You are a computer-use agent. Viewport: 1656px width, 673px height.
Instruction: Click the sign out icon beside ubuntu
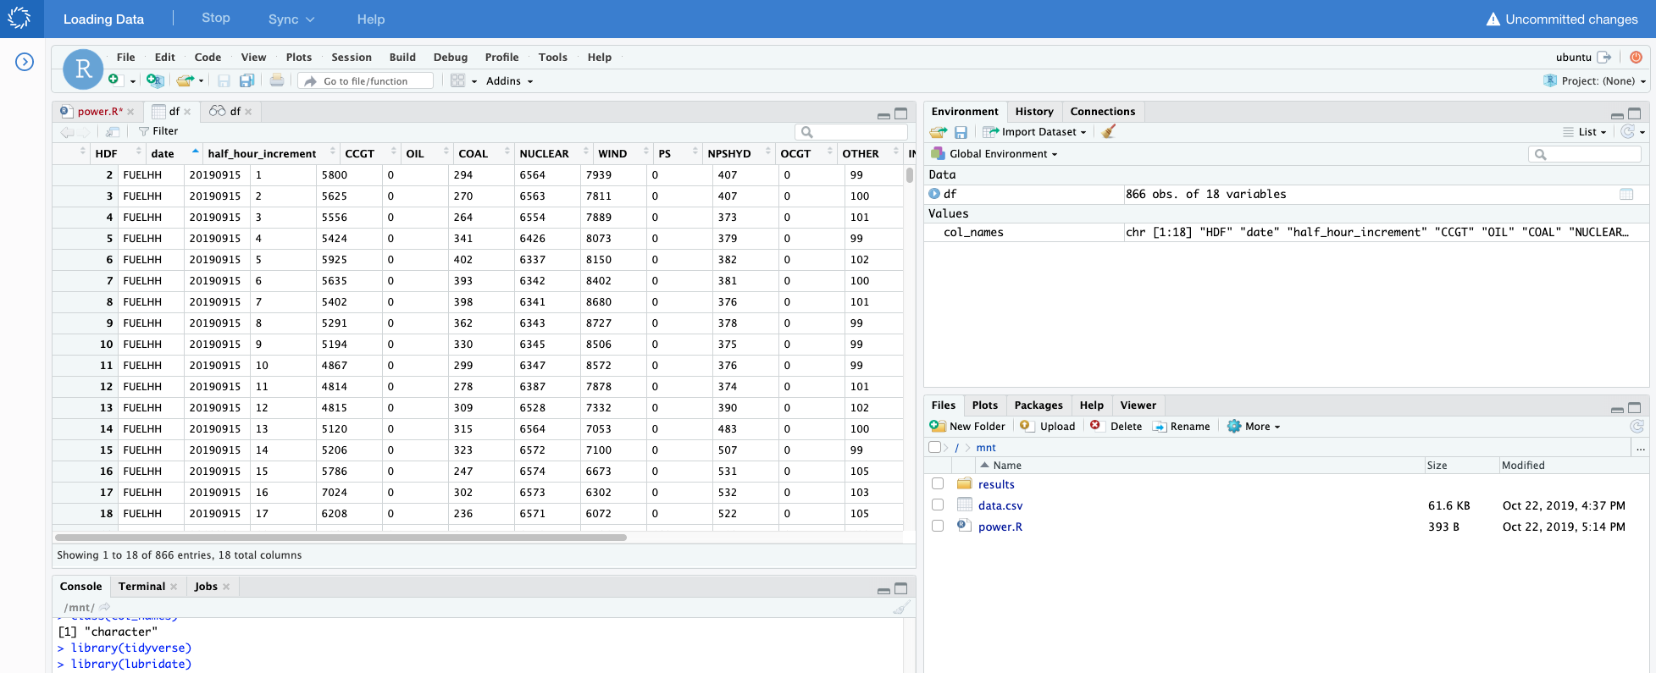point(1604,57)
